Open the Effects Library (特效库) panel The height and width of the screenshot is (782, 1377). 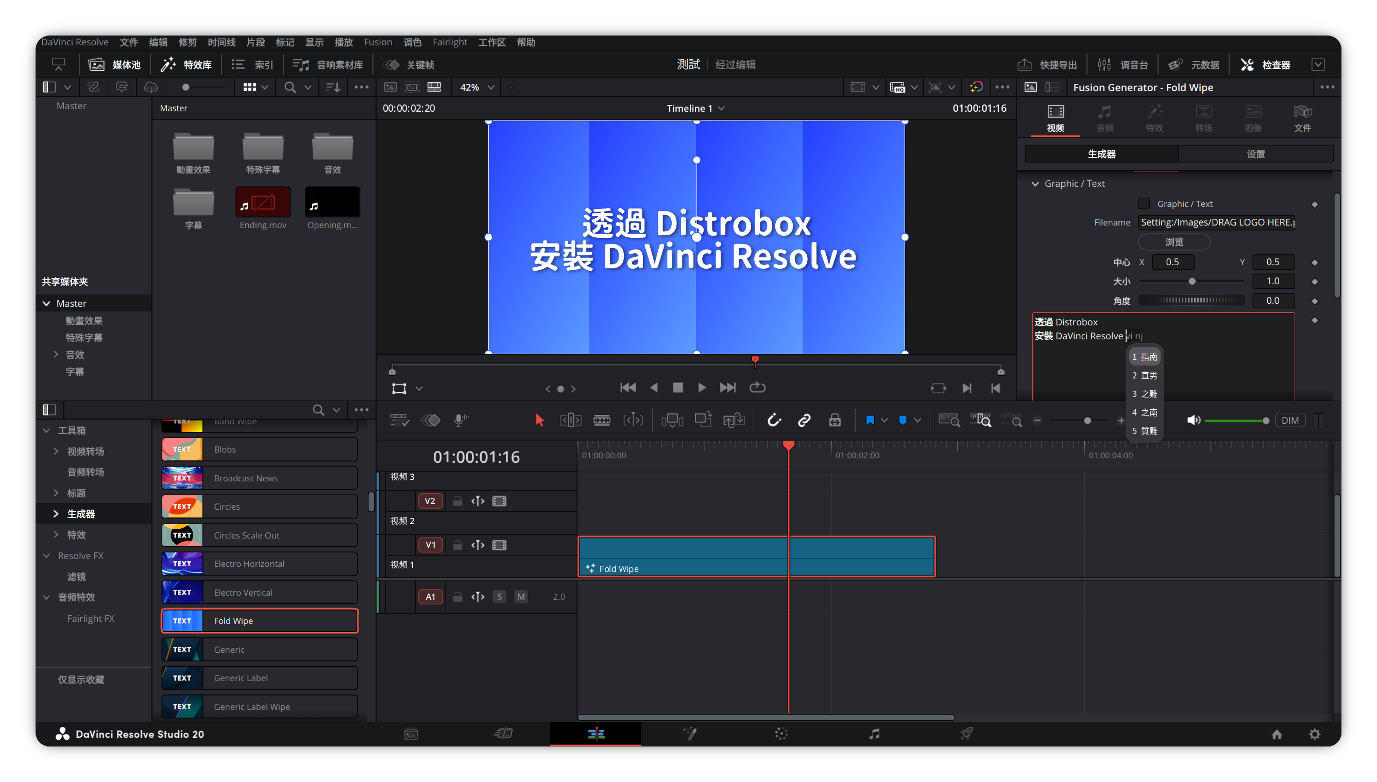[186, 64]
